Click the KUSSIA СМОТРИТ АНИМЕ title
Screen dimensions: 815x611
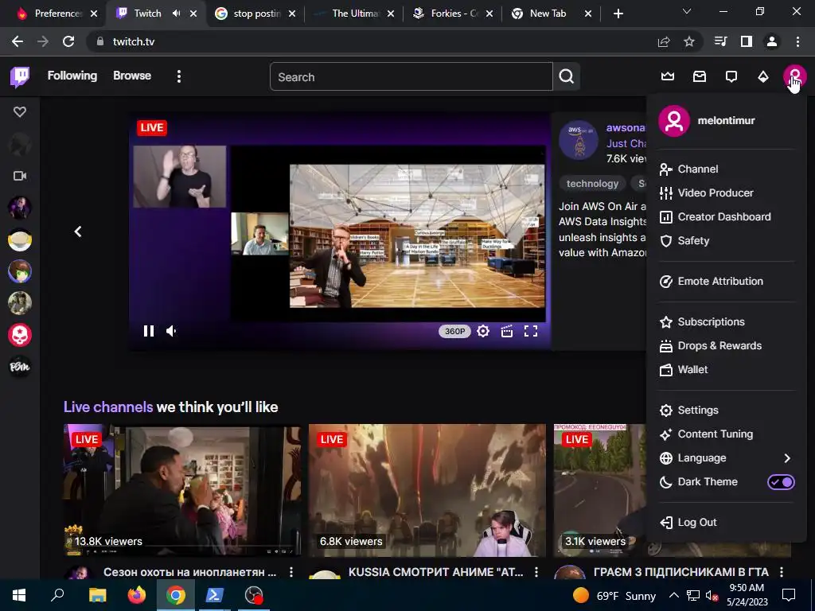(x=435, y=572)
